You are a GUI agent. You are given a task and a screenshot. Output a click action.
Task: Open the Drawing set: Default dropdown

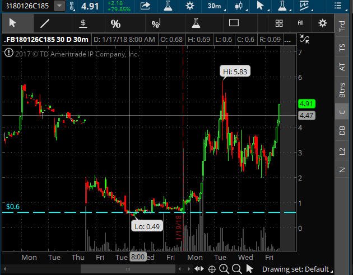(x=297, y=269)
